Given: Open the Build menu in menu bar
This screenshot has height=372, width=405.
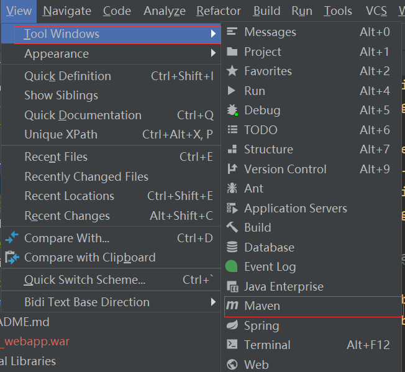Looking at the screenshot, I should point(267,11).
